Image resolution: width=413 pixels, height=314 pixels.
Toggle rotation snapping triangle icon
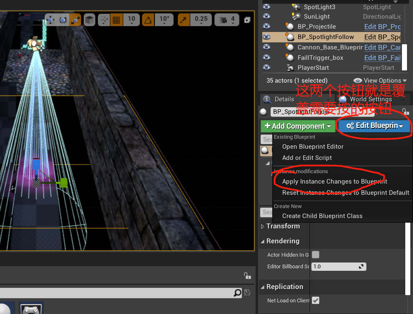point(148,20)
